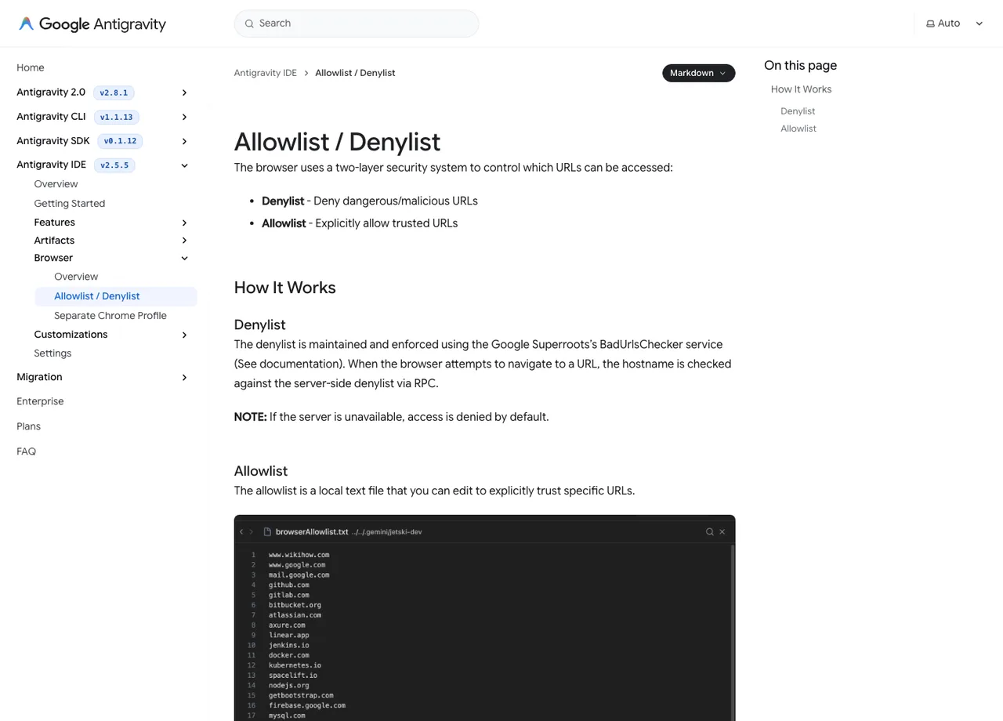
Task: Click the Antigravity IDE breadcrumb link
Action: 266,73
